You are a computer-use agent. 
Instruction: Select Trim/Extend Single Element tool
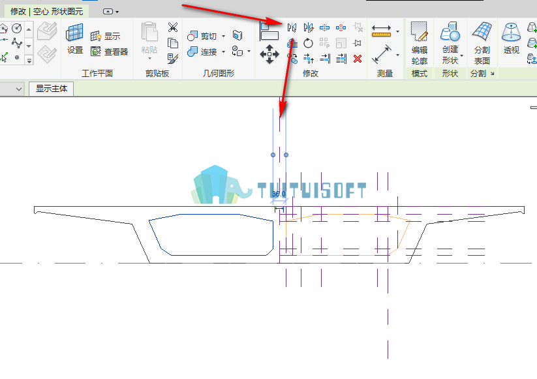pyautogui.click(x=325, y=59)
